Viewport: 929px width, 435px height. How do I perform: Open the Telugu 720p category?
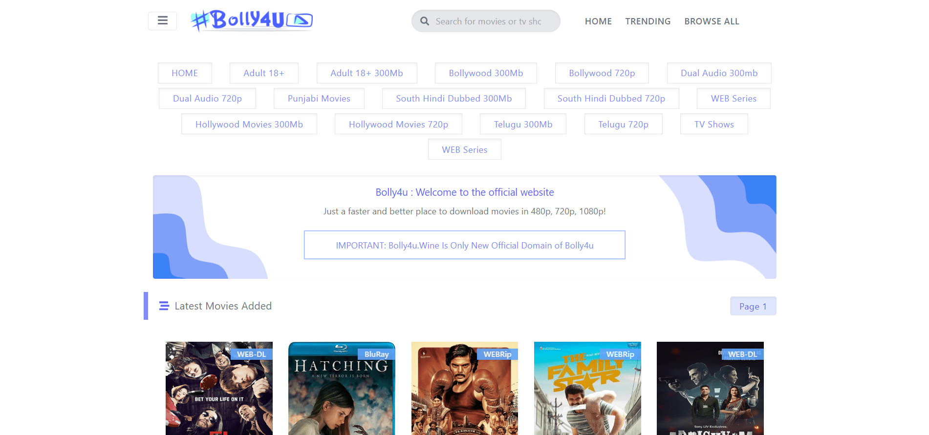623,124
